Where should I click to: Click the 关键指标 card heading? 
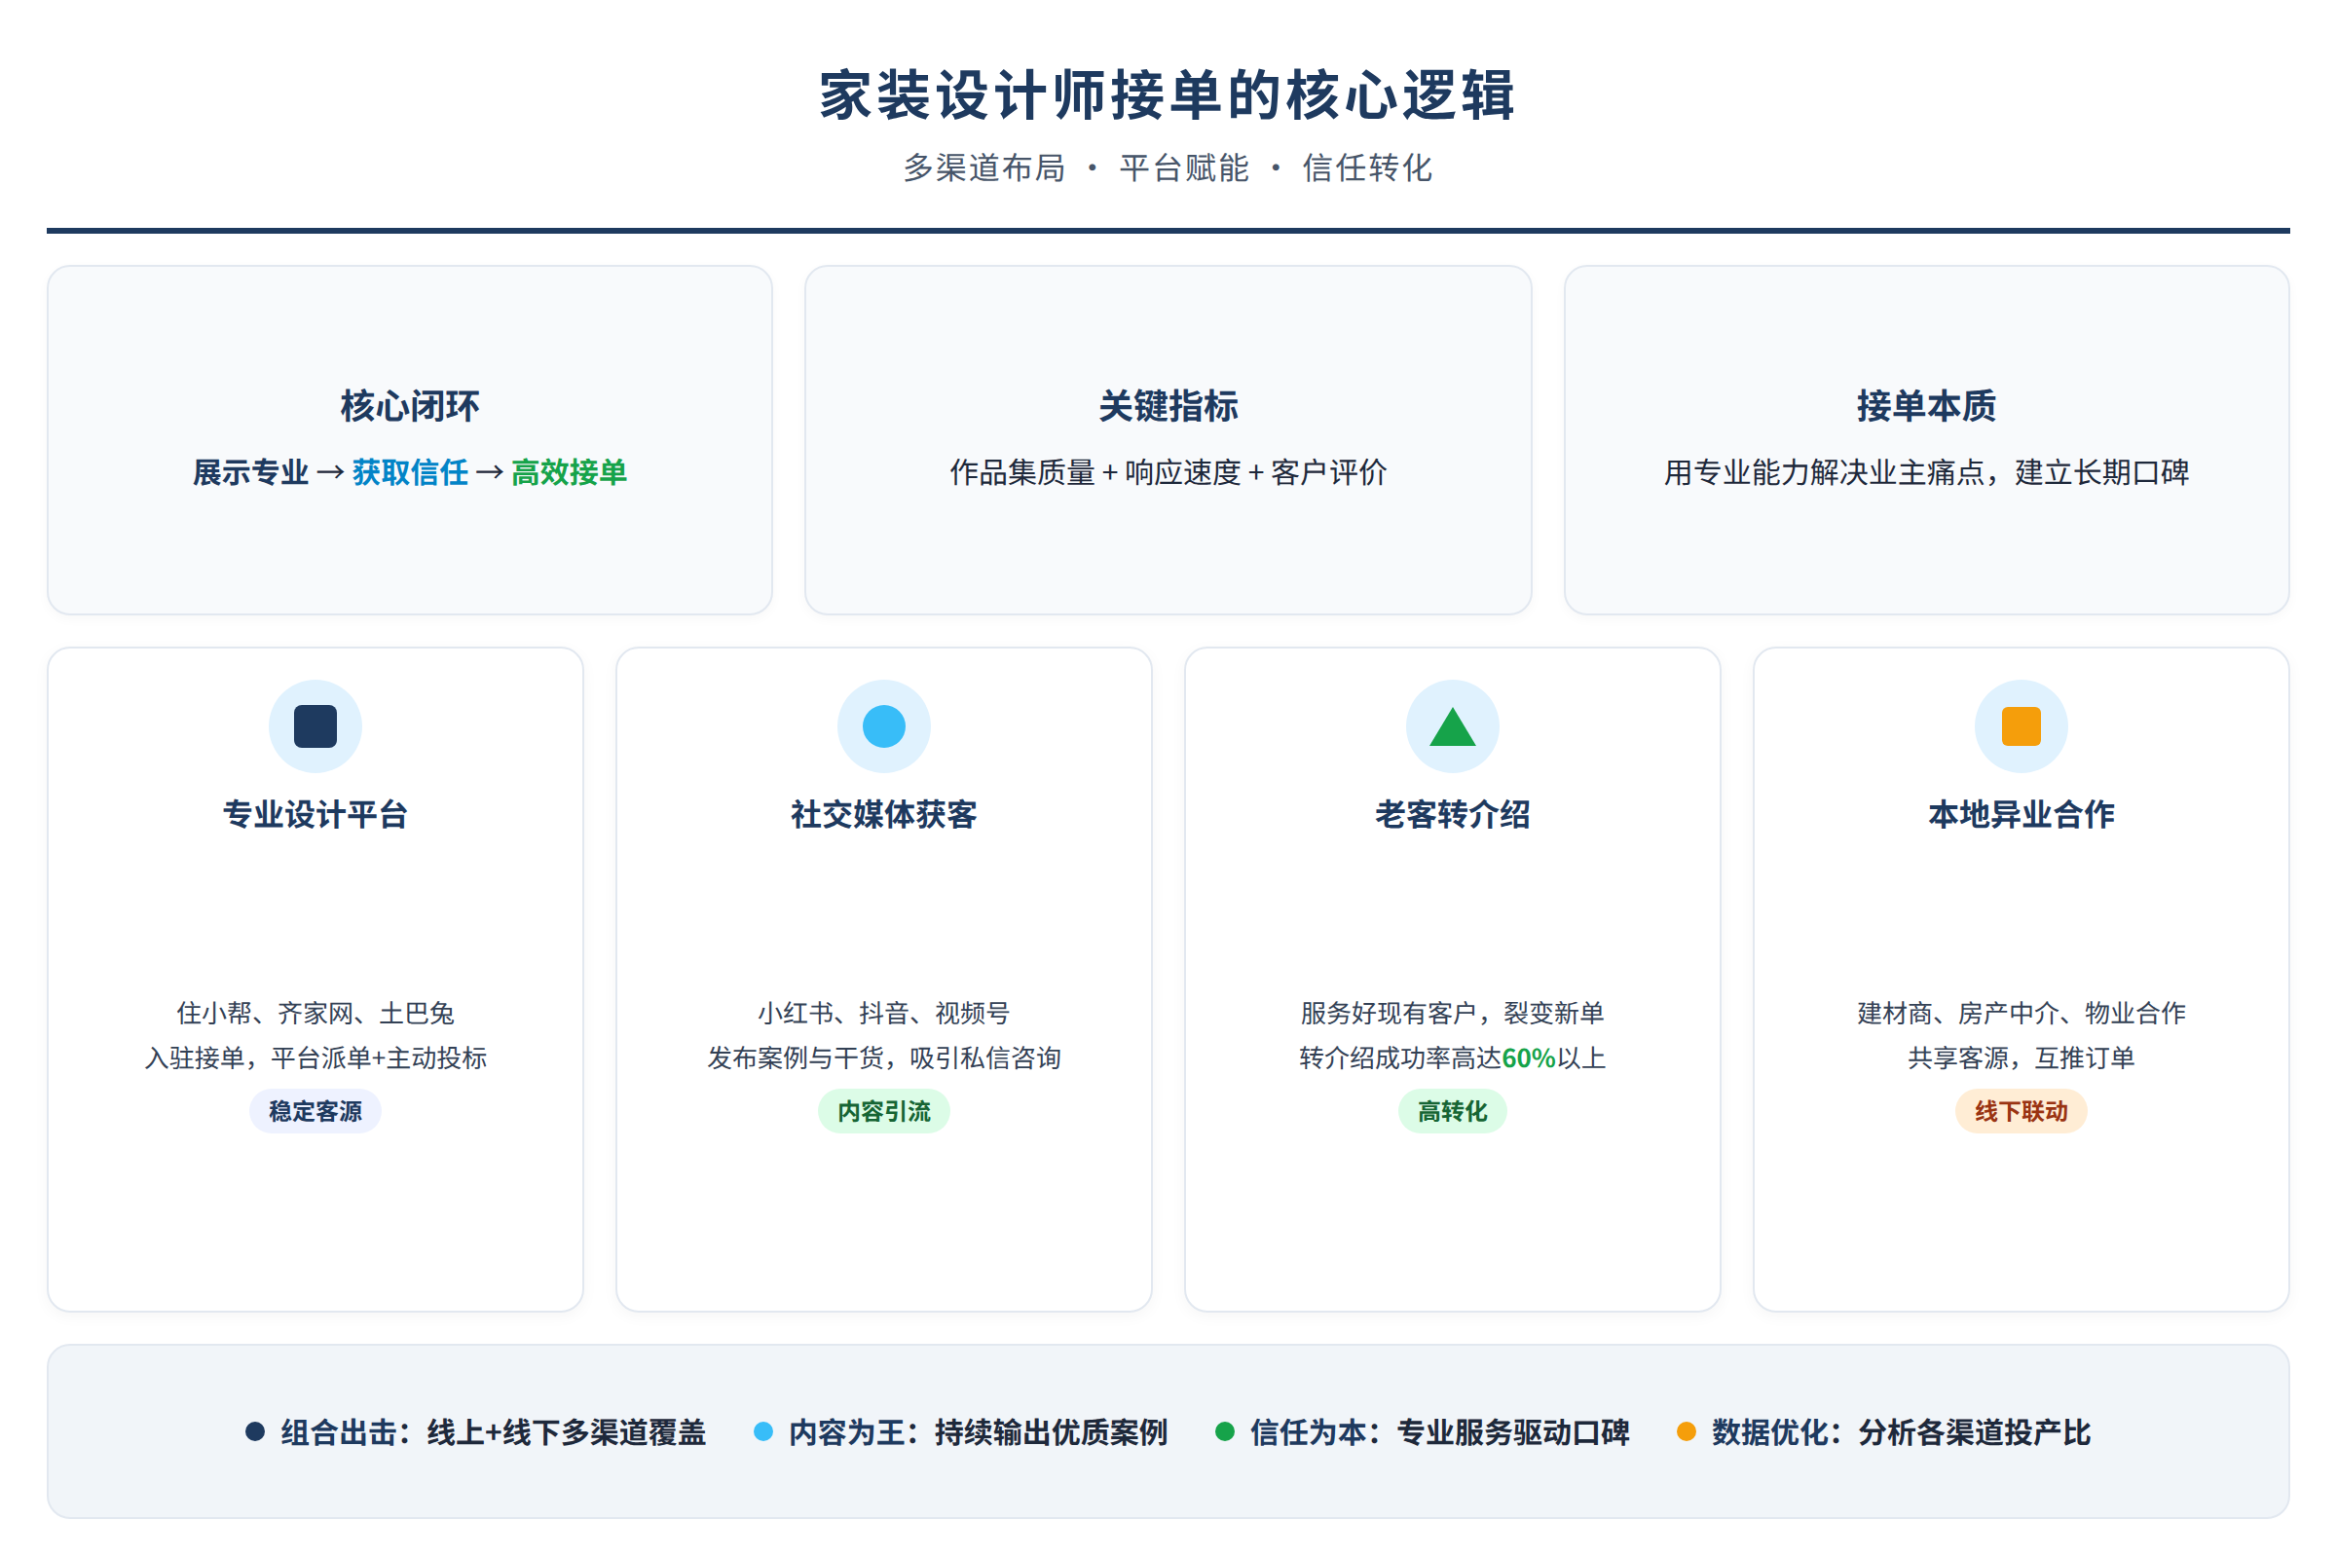pyautogui.click(x=1168, y=405)
